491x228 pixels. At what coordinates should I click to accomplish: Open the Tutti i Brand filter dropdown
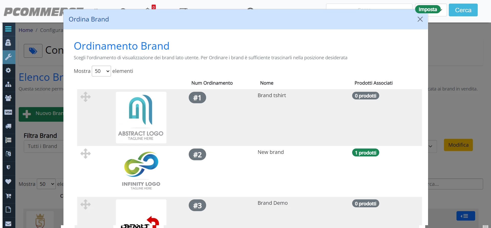coord(43,146)
